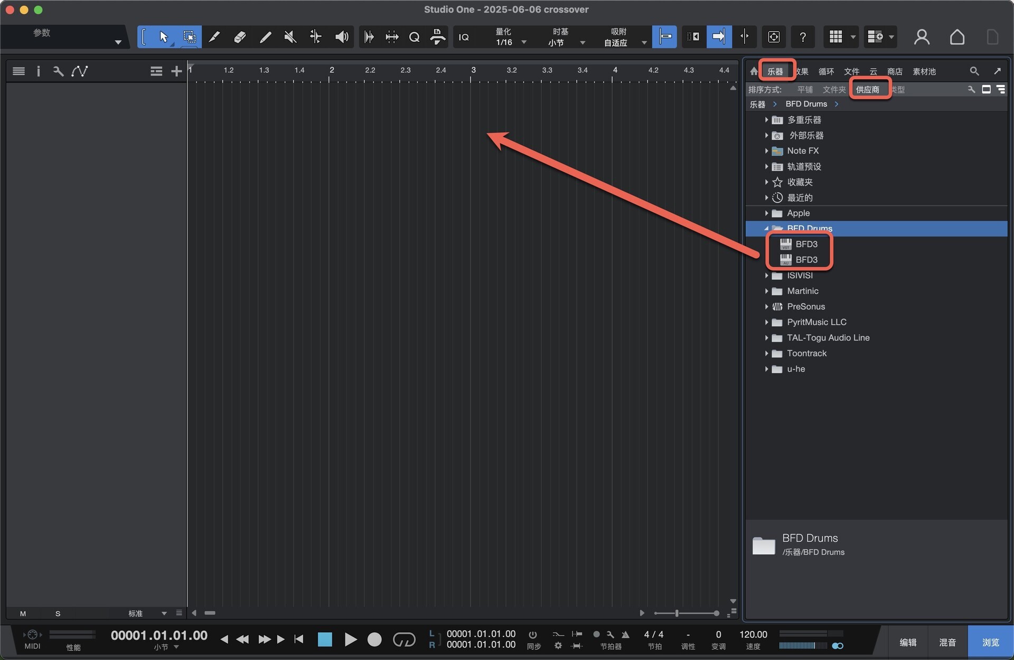Sort browser by Flat 平铺
The width and height of the screenshot is (1014, 660).
(x=805, y=89)
